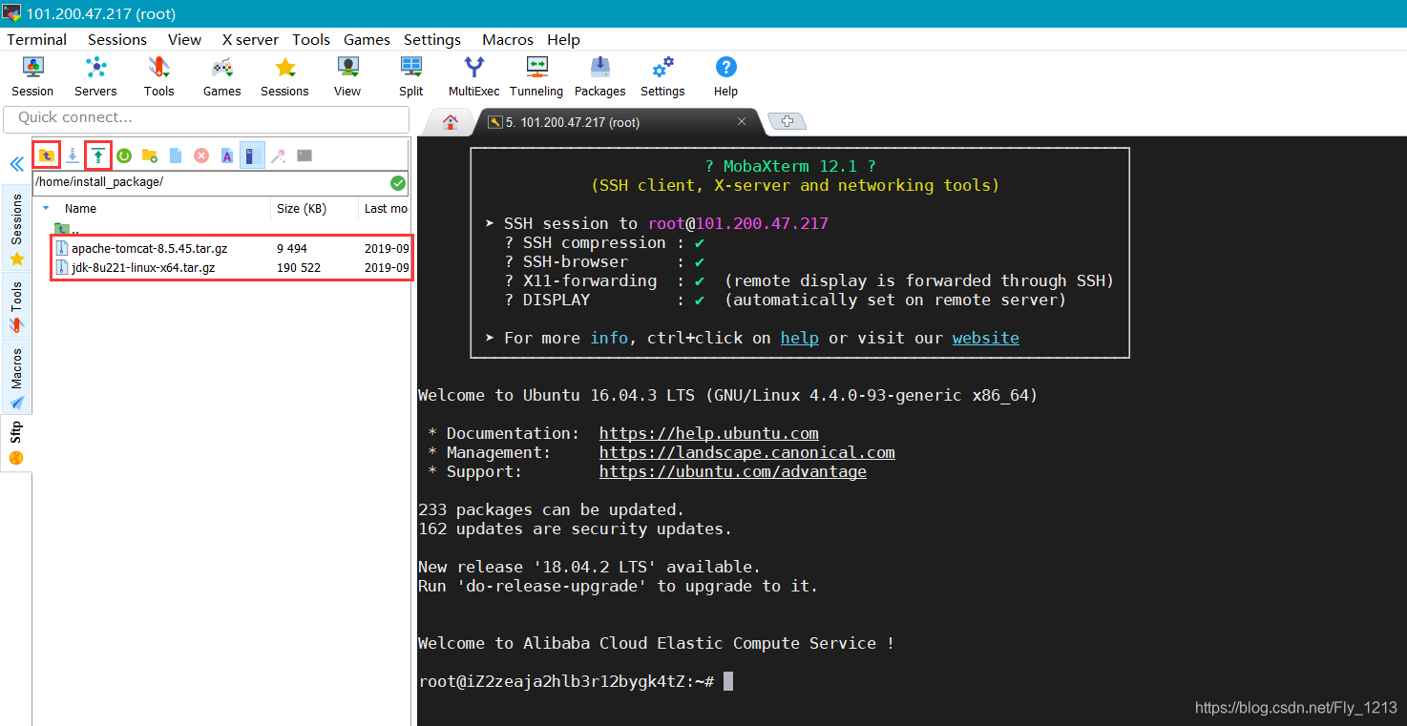Select the Sftp sidebar tab
The image size is (1407, 726).
[16, 444]
